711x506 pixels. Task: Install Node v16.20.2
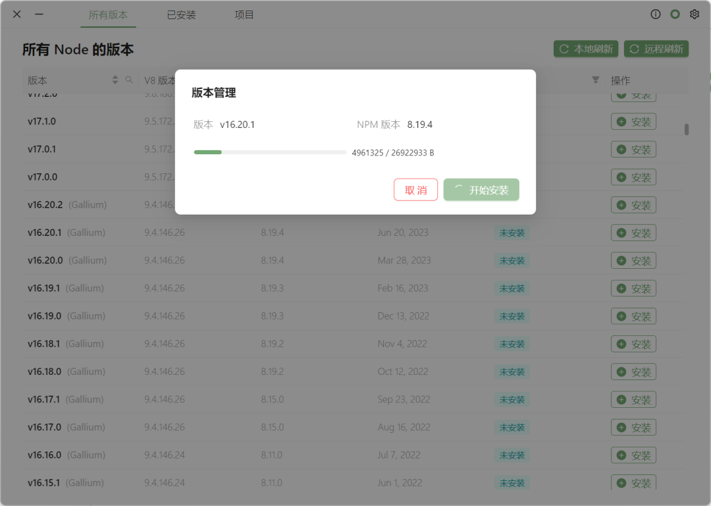click(x=633, y=205)
